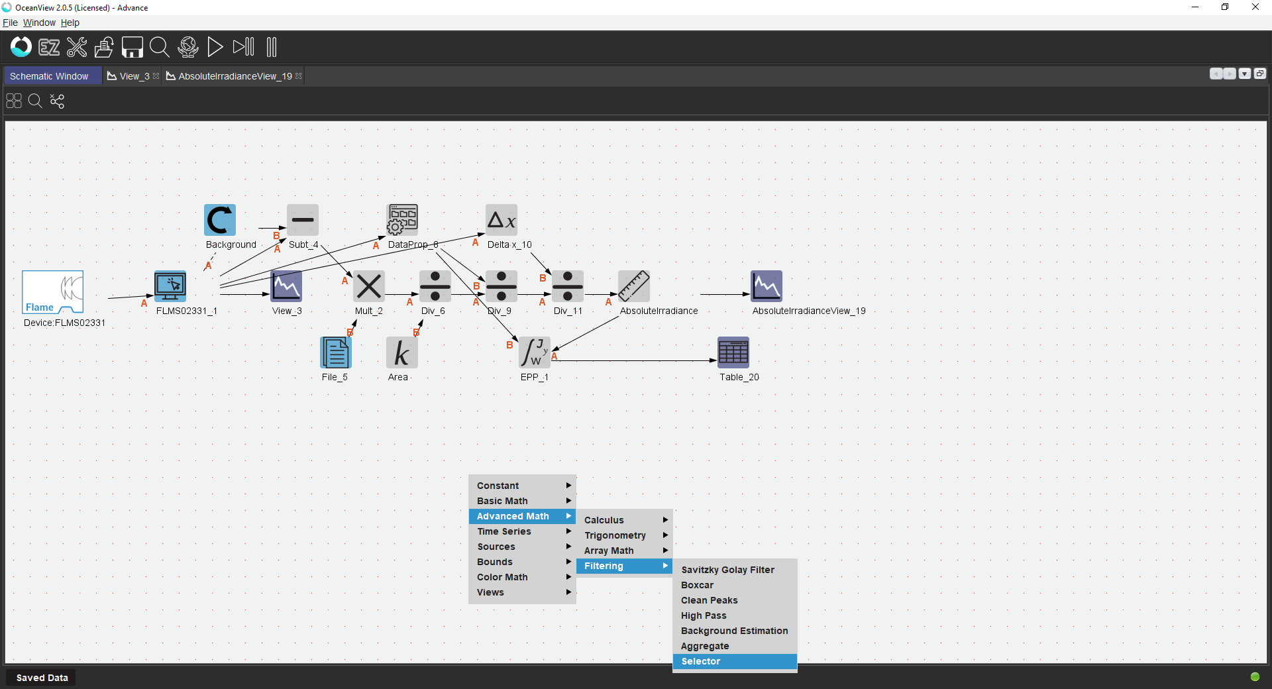The image size is (1272, 689).
Task: Click the schematic grid layout icon
Action: 14,101
